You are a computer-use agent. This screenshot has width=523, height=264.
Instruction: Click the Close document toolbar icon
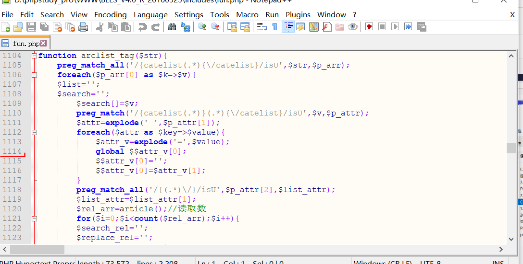coord(57,27)
